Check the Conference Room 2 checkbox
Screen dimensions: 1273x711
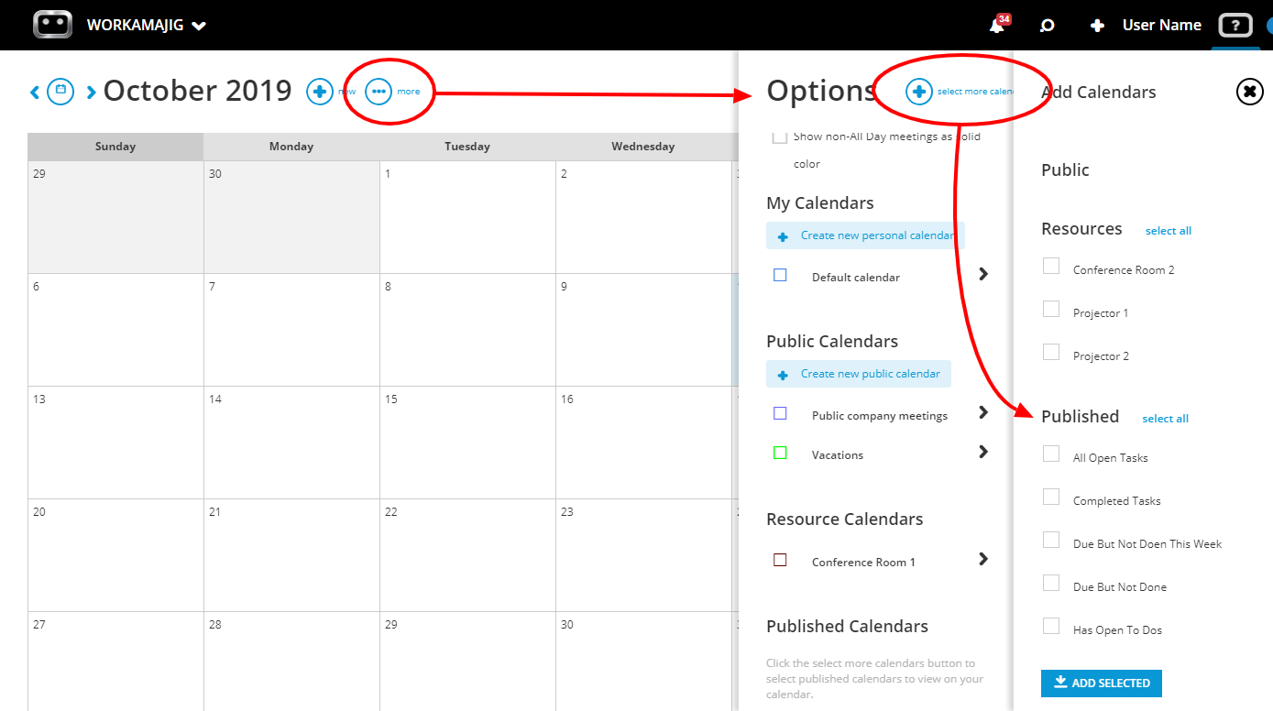(x=1051, y=267)
